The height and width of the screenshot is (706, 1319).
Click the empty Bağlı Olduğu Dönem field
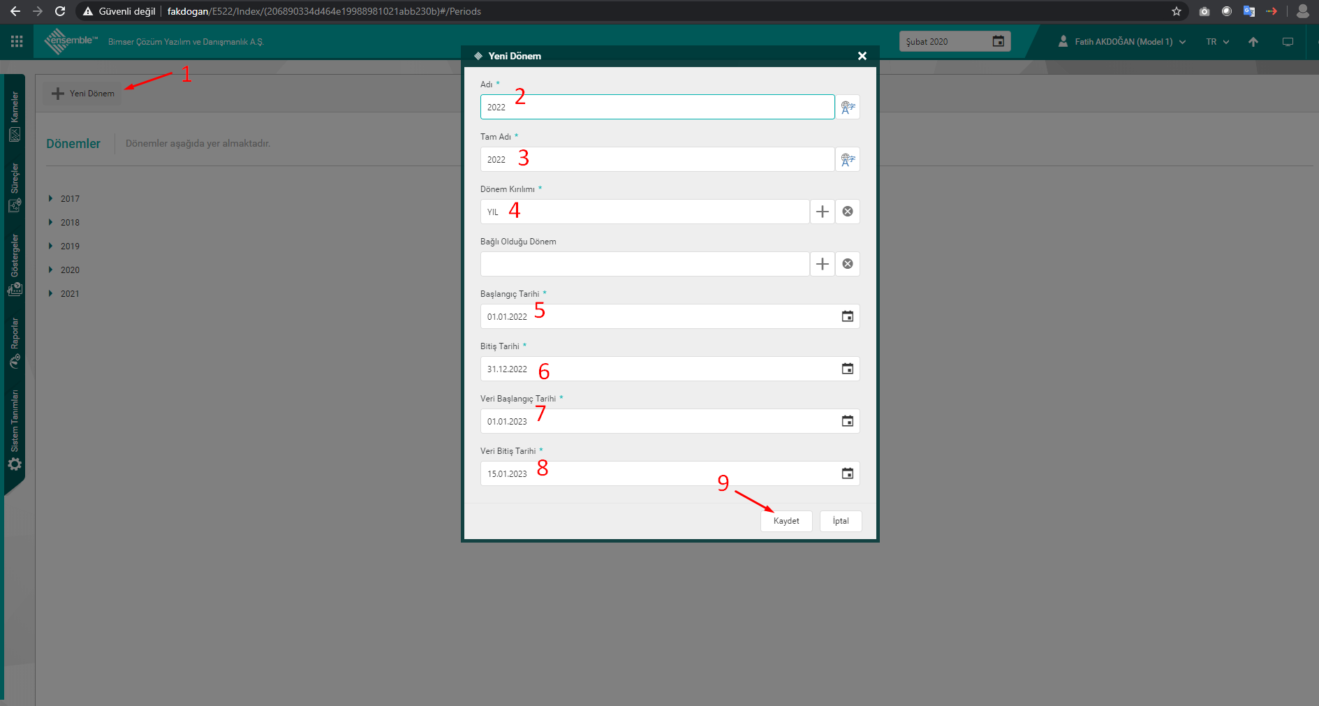click(644, 264)
